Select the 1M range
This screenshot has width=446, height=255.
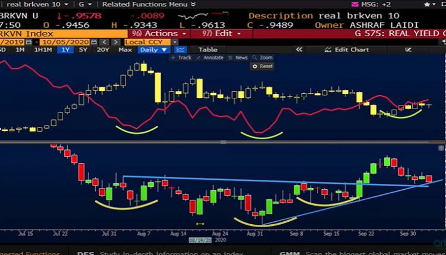pyautogui.click(x=20, y=50)
